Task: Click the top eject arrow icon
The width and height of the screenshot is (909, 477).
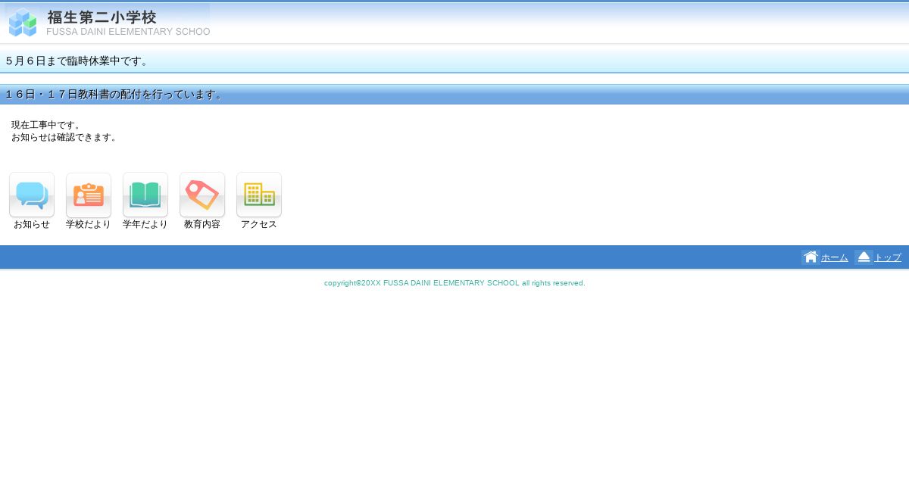Action: point(864,257)
